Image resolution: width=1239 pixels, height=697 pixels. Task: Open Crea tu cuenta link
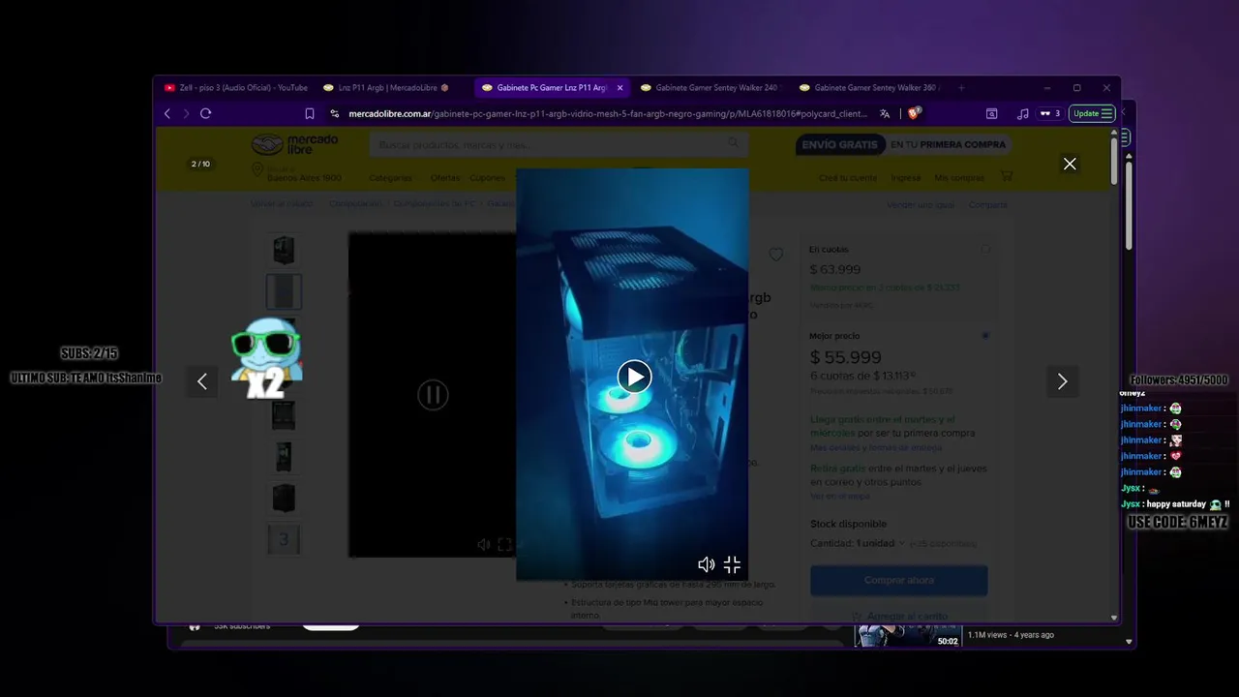[848, 178]
